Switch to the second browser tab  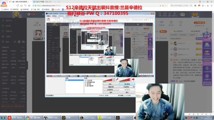point(44,2)
